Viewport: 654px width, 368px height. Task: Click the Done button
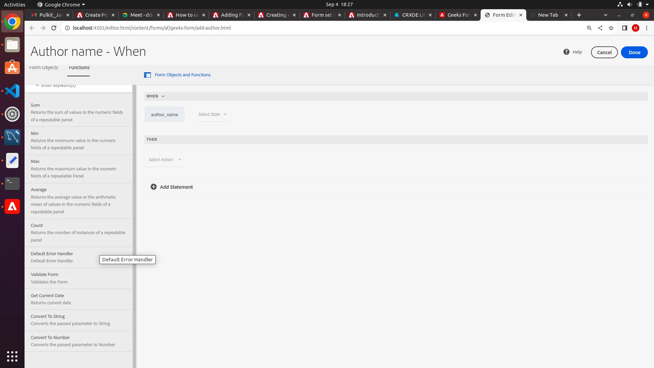coord(634,52)
